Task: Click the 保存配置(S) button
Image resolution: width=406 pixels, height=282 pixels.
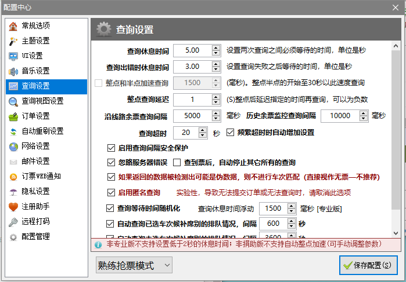Action: tap(368, 265)
